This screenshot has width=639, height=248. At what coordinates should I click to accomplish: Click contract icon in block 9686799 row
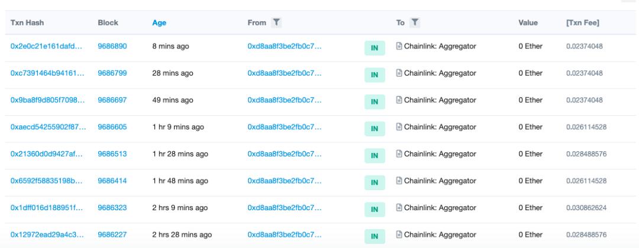click(x=399, y=73)
